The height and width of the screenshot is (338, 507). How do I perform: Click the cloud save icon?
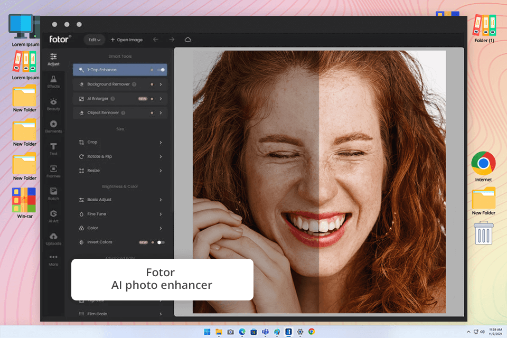click(188, 40)
